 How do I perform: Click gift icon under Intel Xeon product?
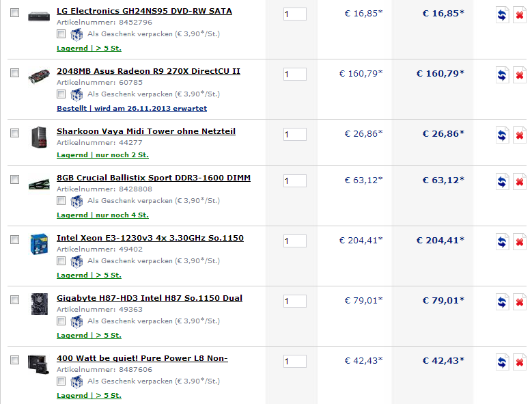(x=76, y=261)
